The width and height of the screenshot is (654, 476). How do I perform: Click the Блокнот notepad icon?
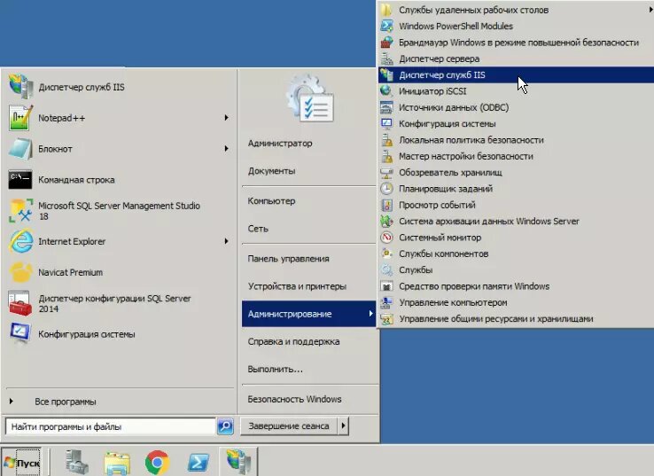[x=20, y=149]
